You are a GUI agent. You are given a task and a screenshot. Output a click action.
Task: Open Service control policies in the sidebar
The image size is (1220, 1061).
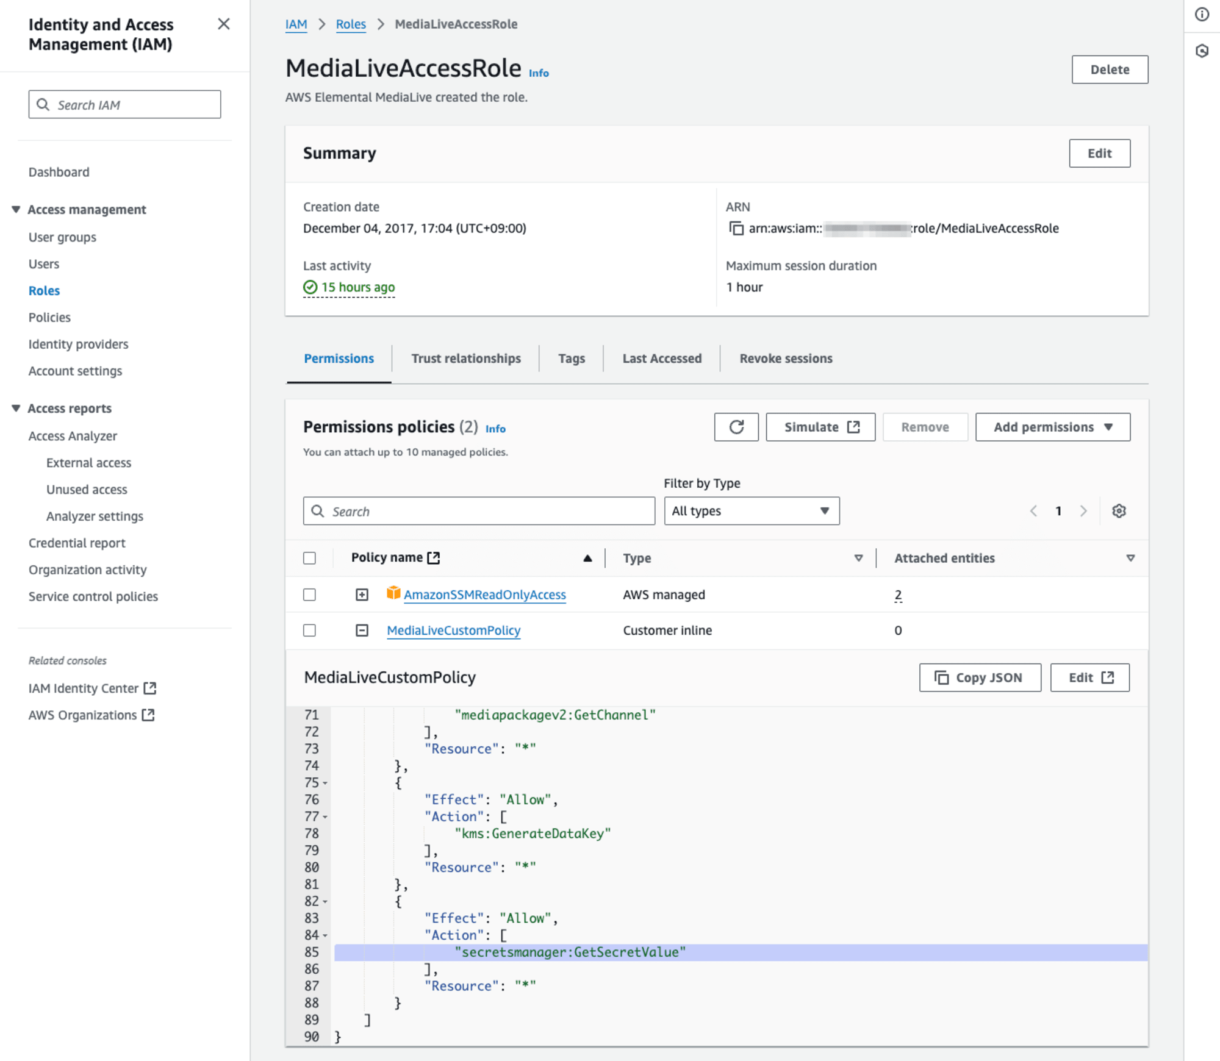(93, 596)
